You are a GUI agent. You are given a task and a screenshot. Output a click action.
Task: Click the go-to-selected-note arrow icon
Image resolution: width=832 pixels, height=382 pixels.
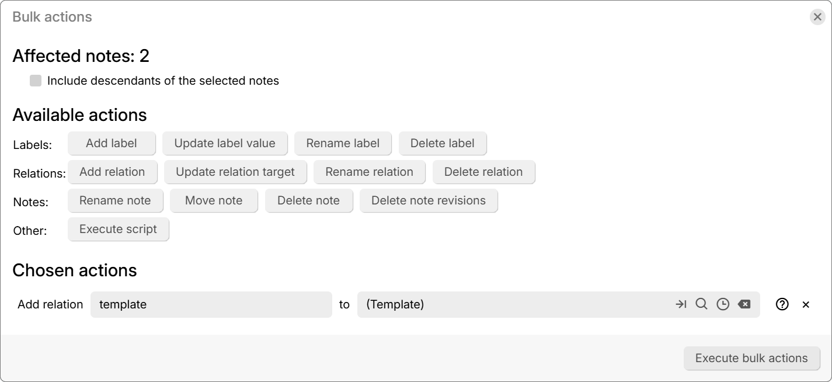point(681,304)
